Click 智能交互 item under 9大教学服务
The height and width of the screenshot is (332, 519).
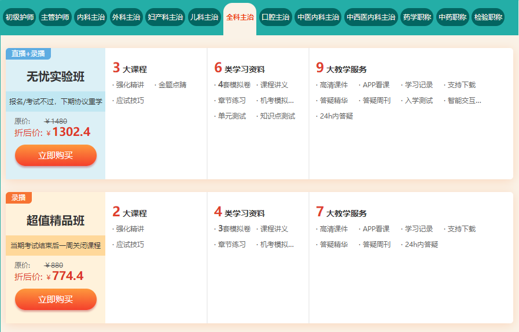tap(463, 101)
